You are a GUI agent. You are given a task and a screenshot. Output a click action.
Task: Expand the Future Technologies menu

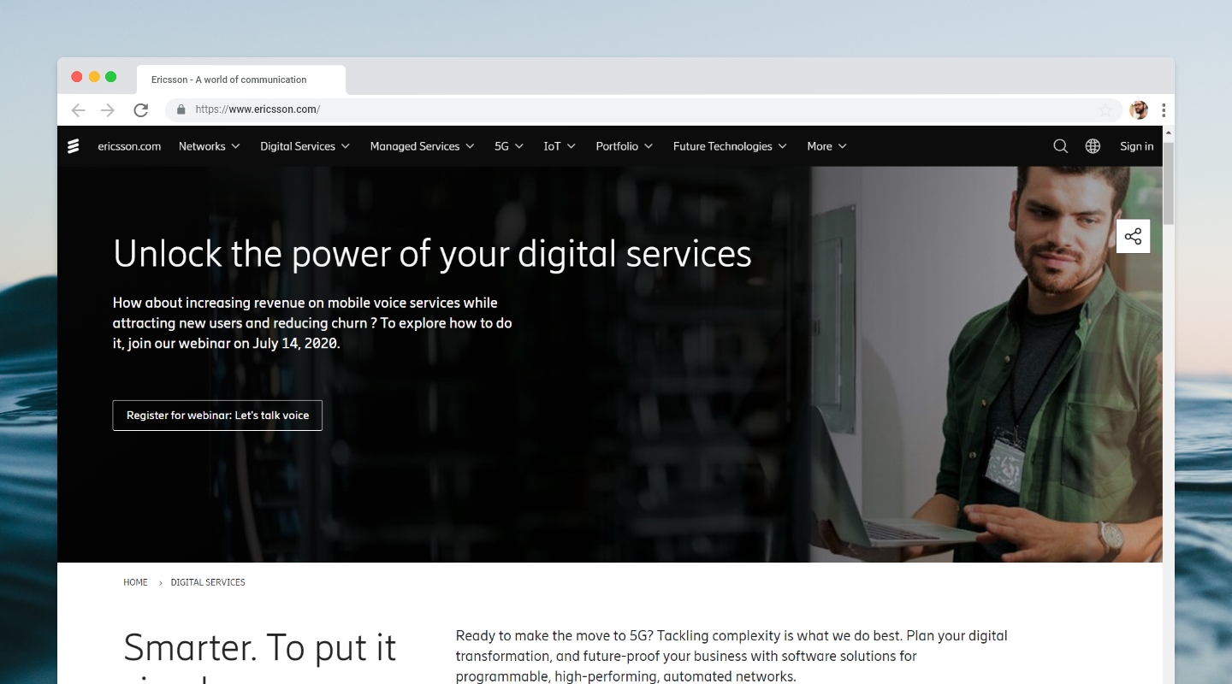click(730, 146)
